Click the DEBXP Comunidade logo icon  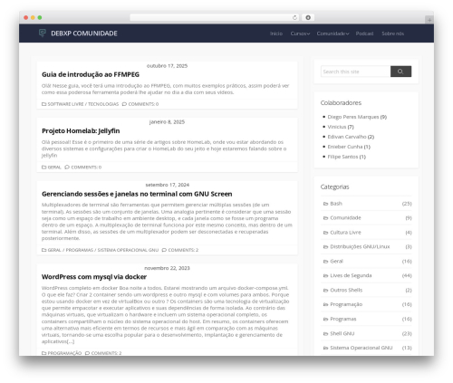pyautogui.click(x=43, y=33)
